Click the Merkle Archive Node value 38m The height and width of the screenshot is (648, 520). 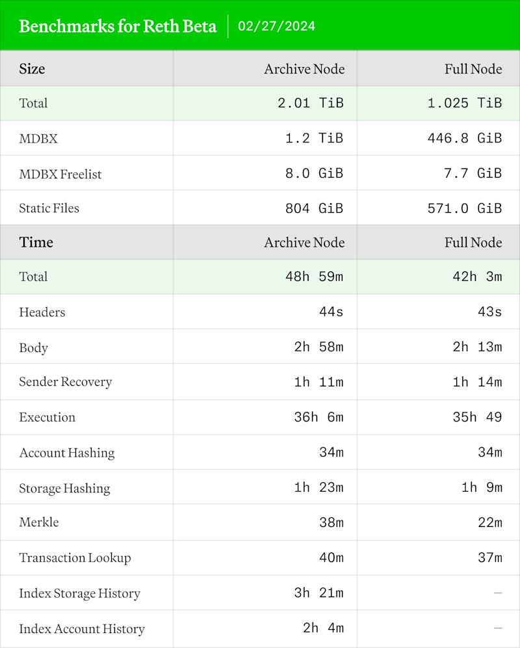point(331,522)
